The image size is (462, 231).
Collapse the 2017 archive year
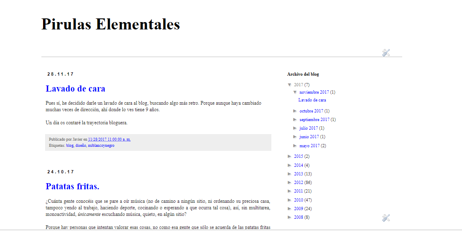coord(290,85)
